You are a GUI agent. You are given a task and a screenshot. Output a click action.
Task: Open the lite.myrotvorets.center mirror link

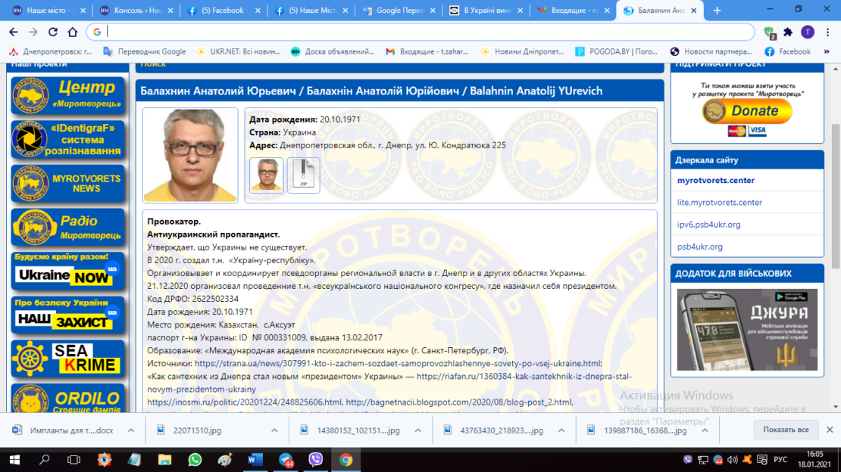719,203
